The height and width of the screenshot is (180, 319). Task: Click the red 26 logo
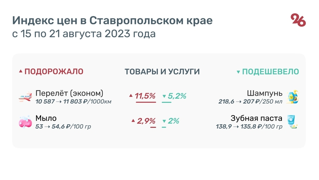tap(298, 20)
